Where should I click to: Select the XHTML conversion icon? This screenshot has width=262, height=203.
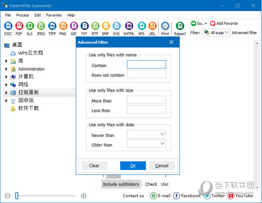pos(129,26)
